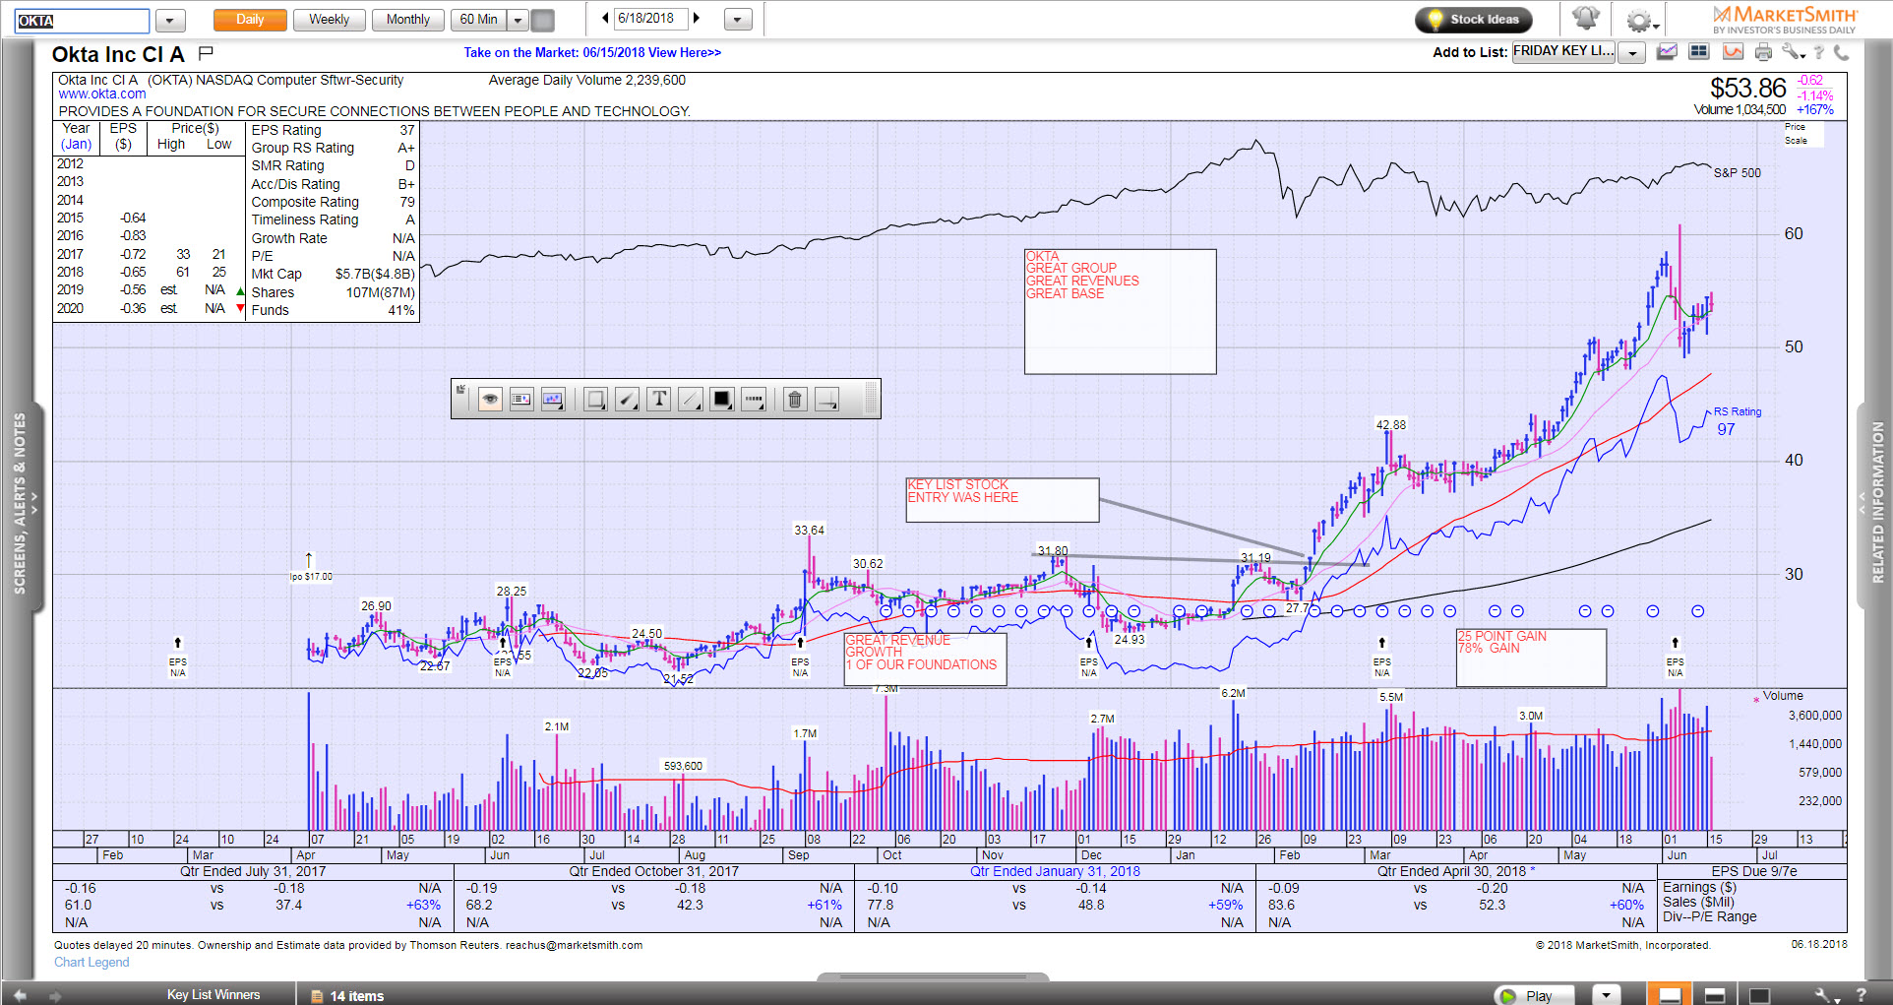This screenshot has height=1005, width=1893.
Task: Open the Chart Legend link
Action: 92,963
